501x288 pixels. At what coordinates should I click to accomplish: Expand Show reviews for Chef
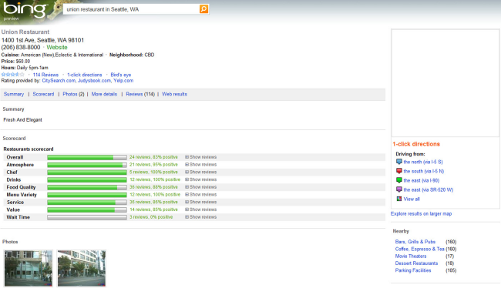[200, 172]
